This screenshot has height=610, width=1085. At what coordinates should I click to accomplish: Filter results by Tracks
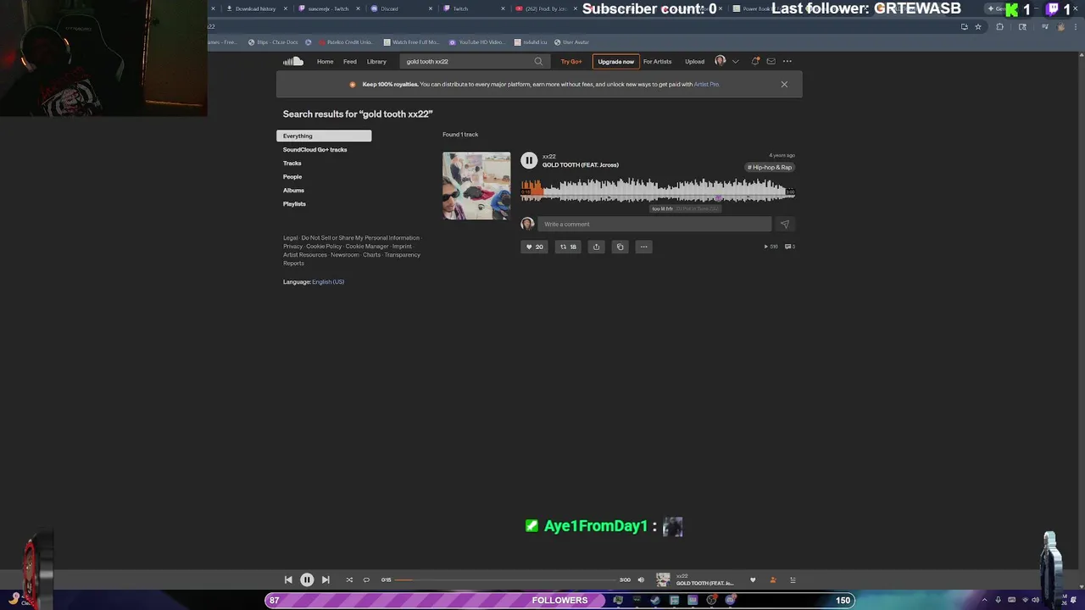292,163
